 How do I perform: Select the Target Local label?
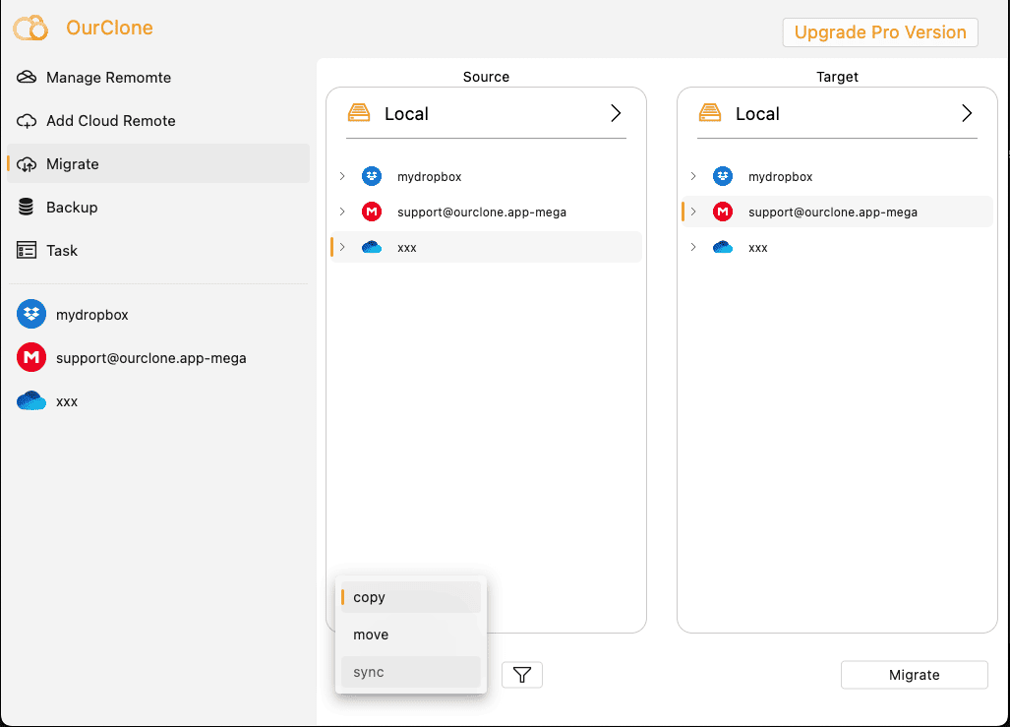[757, 114]
